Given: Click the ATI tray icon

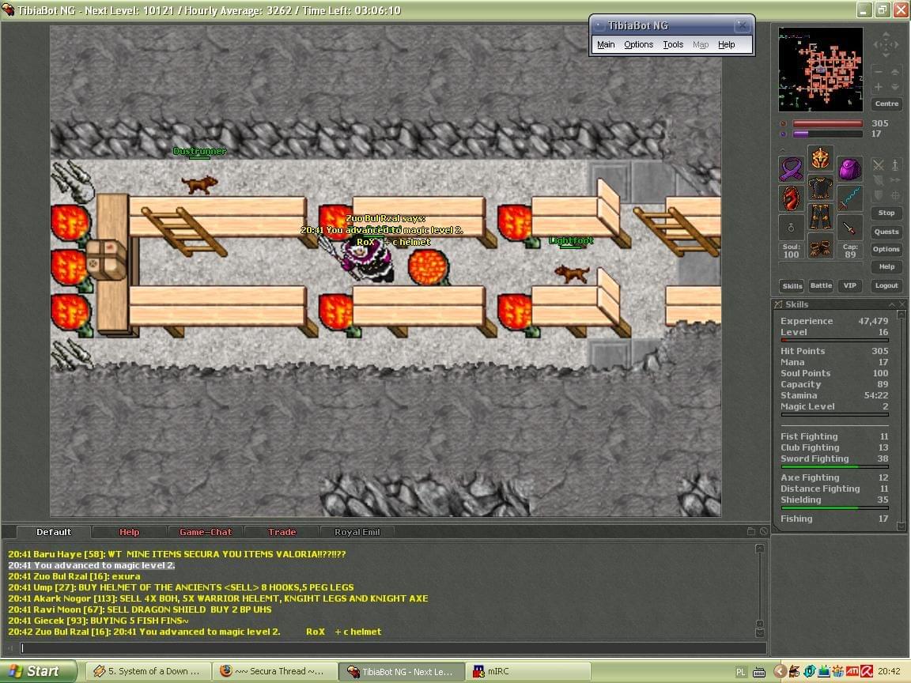Looking at the screenshot, I should tap(852, 671).
